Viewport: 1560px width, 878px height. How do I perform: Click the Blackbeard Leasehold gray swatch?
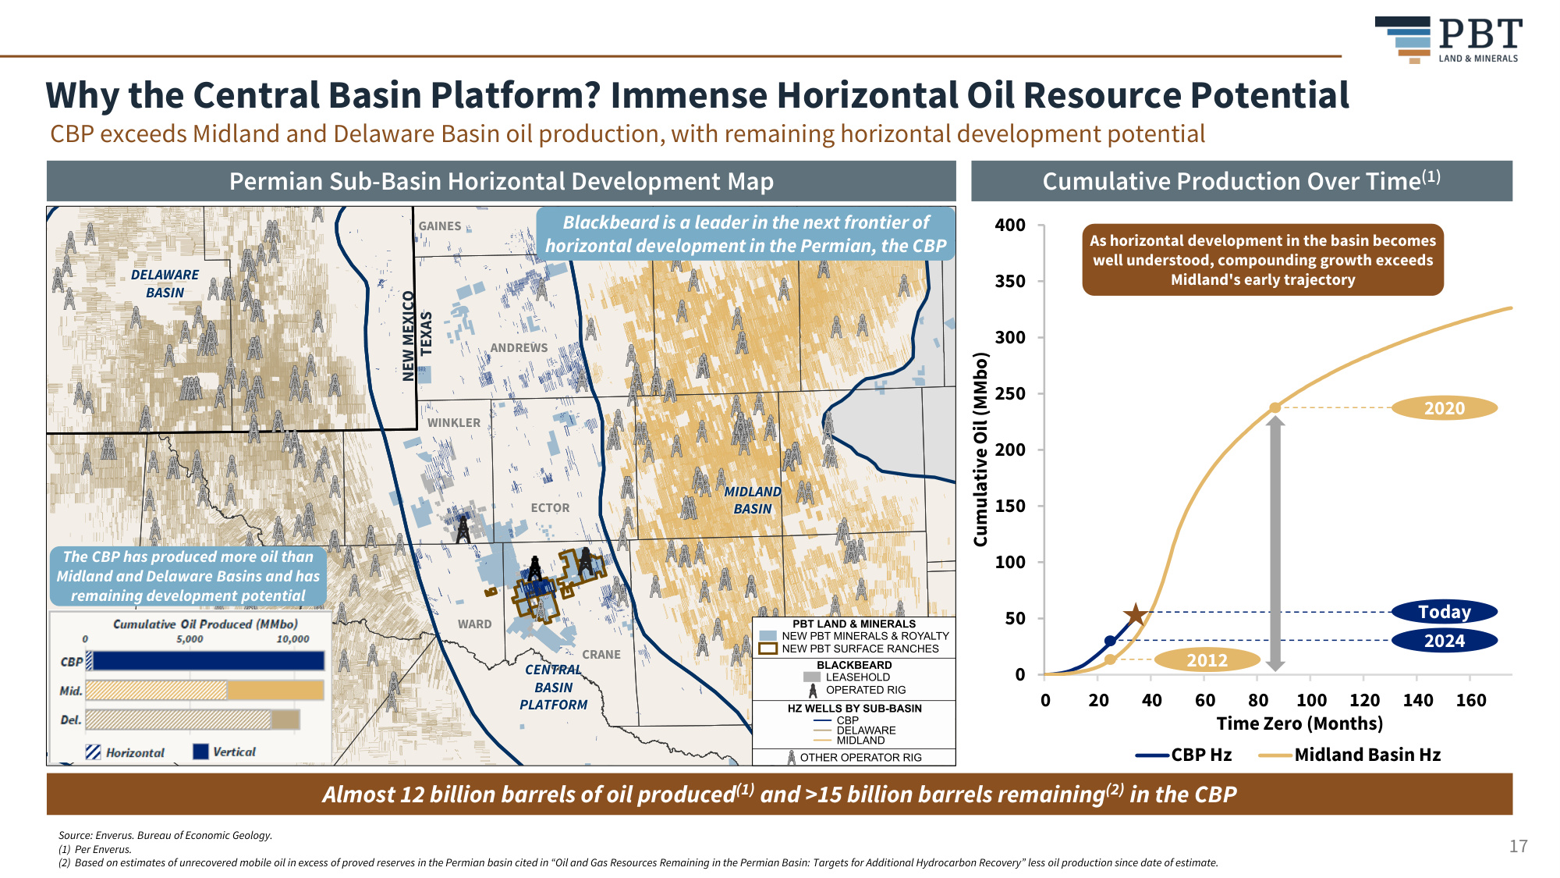(x=812, y=677)
